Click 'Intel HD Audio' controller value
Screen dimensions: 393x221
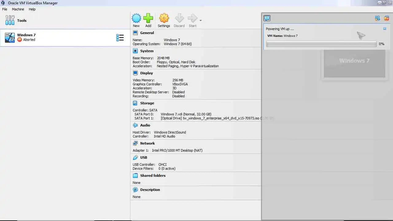[x=165, y=136]
